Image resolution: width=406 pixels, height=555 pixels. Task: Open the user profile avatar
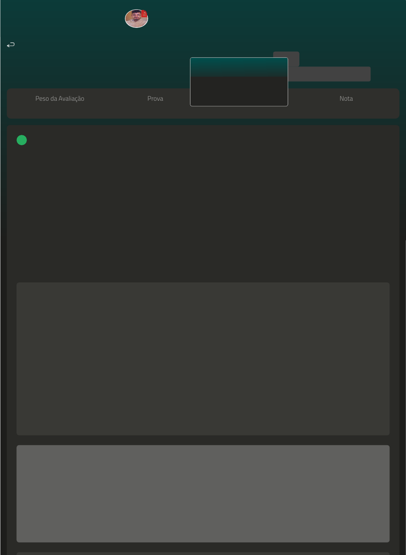pyautogui.click(x=135, y=19)
